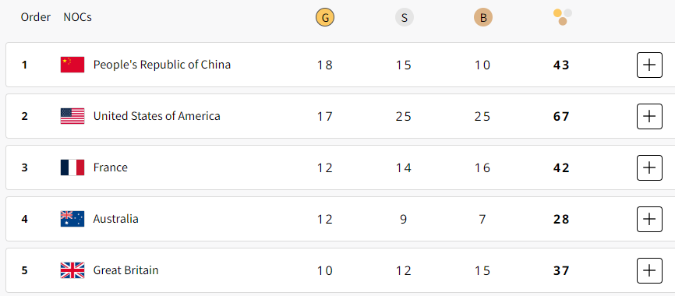The height and width of the screenshot is (296, 675).
Task: Click the silver medal S icon
Action: 405,18
